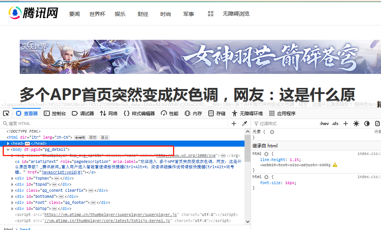
Task: Focus the 过滤样式 filter field
Action: (x=284, y=124)
